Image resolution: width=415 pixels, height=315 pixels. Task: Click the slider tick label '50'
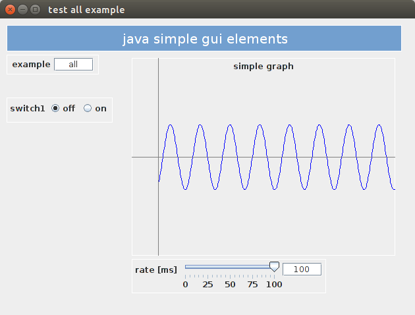[x=230, y=285]
